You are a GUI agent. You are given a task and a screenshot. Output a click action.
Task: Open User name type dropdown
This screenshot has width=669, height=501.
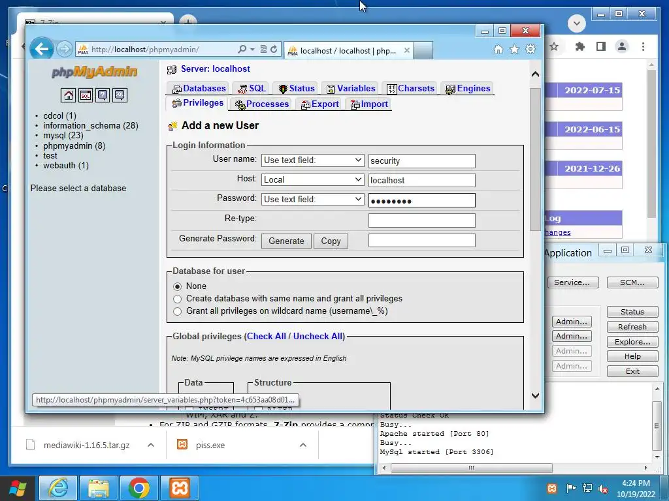(313, 160)
